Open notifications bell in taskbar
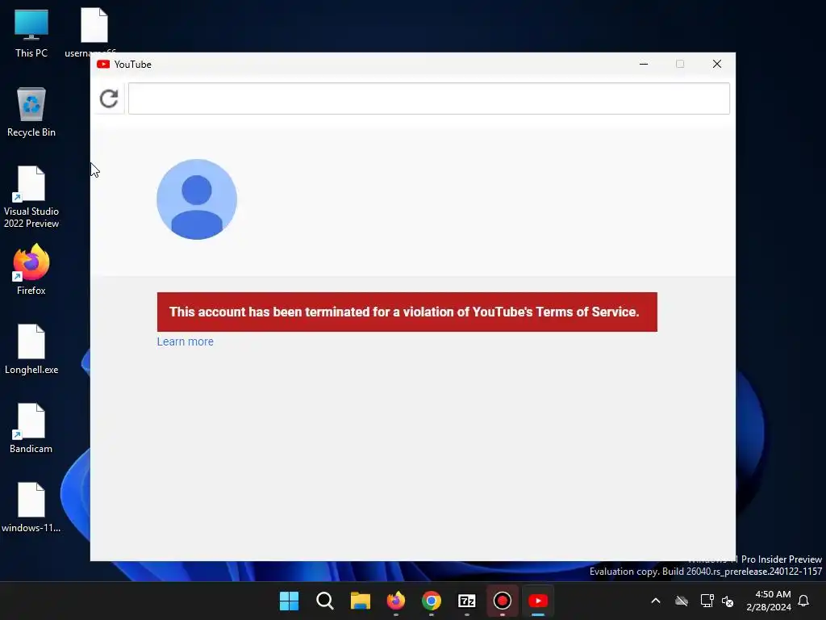 click(803, 601)
